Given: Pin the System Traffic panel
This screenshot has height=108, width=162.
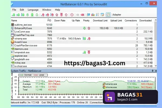Looking at the screenshot, I should click(x=153, y=71).
